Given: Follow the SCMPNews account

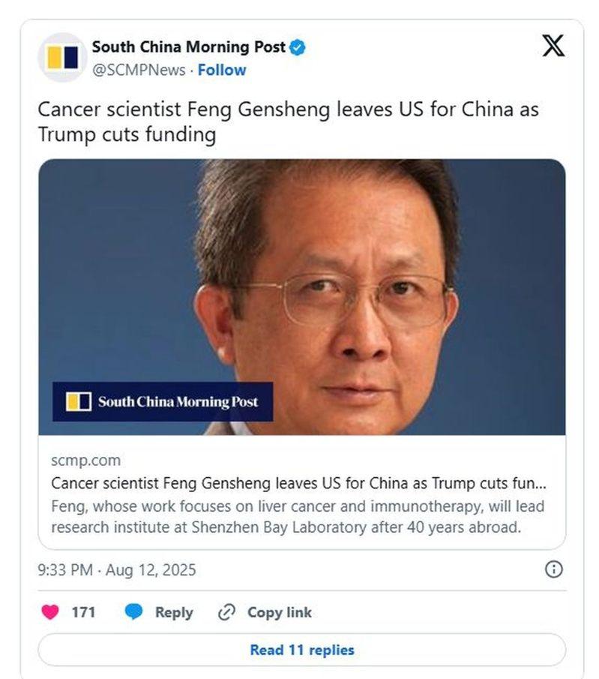Looking at the screenshot, I should pyautogui.click(x=222, y=71).
